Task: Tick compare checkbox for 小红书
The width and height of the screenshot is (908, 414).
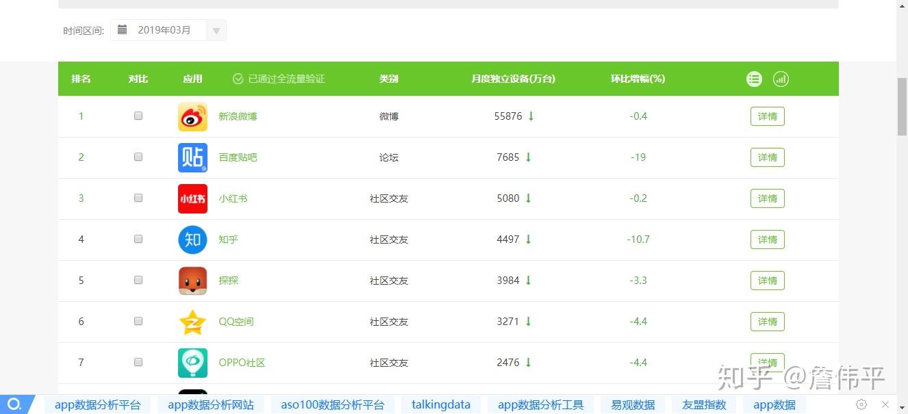Action: [138, 198]
